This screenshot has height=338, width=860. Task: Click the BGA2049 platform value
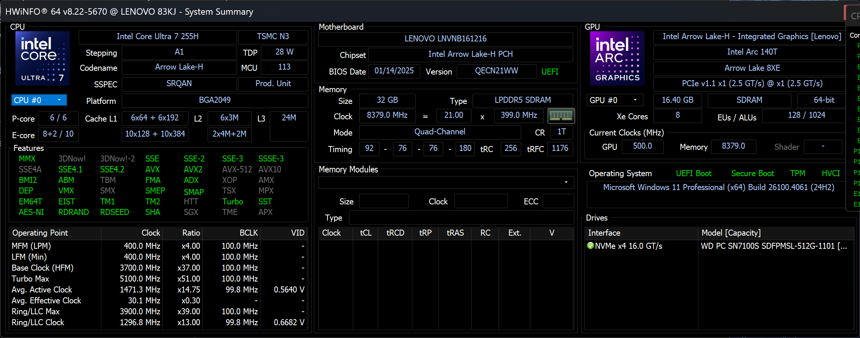pos(215,100)
